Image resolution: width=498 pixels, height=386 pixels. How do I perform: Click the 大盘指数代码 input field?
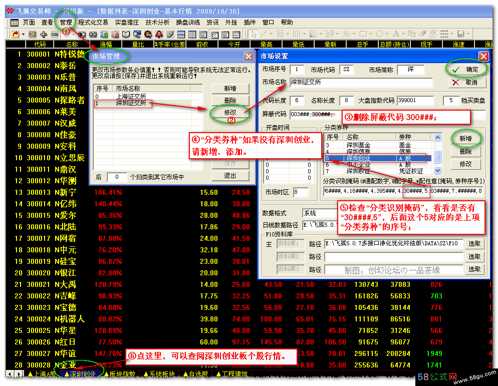415,101
